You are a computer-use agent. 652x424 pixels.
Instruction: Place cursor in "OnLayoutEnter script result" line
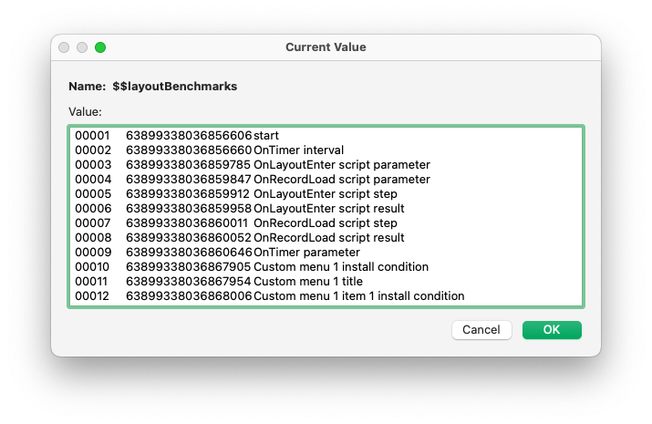pos(328,208)
